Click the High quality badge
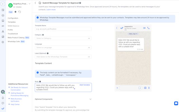Viewport: 179px width, 112px height. (11, 12)
